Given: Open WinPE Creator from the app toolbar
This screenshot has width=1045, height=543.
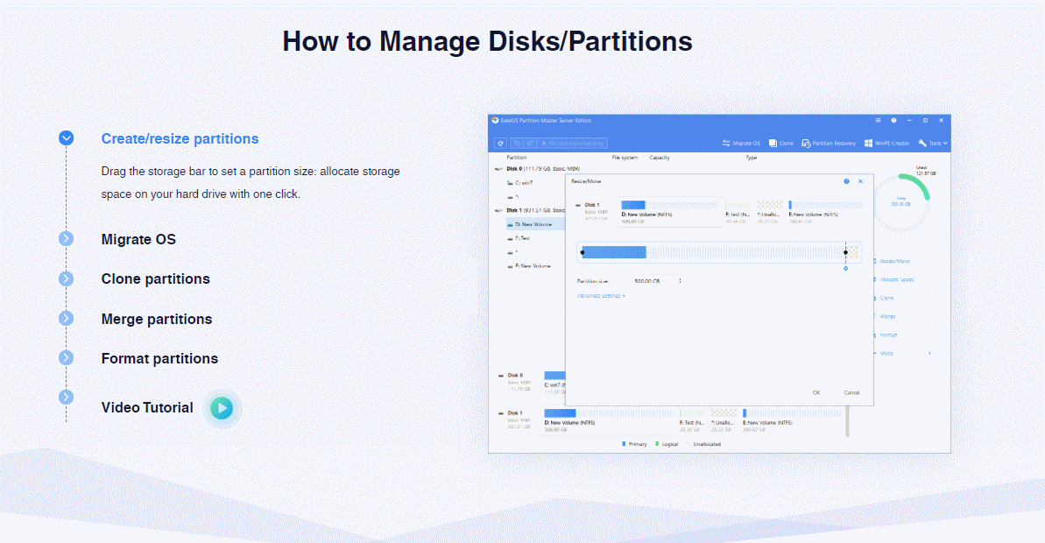Looking at the screenshot, I should point(887,144).
